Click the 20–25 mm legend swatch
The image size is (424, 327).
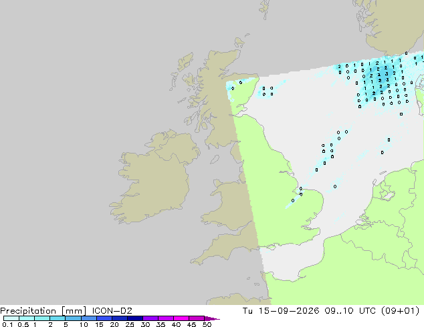click(120, 318)
